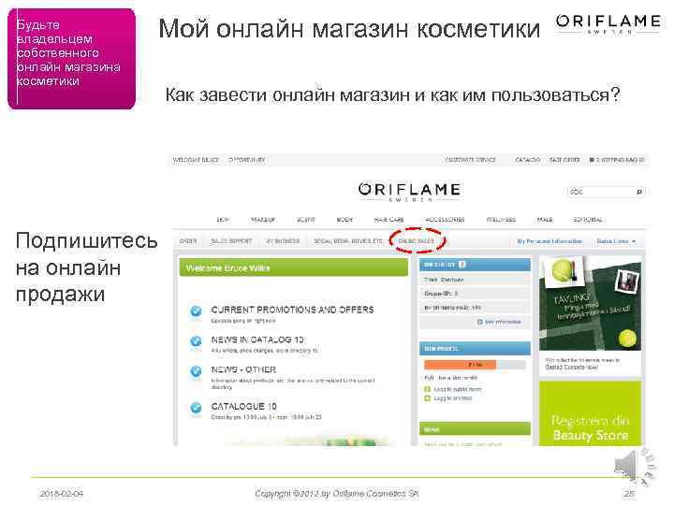The width and height of the screenshot is (674, 505).
Task: Open the Catalogue 10 heading
Action: 243,406
